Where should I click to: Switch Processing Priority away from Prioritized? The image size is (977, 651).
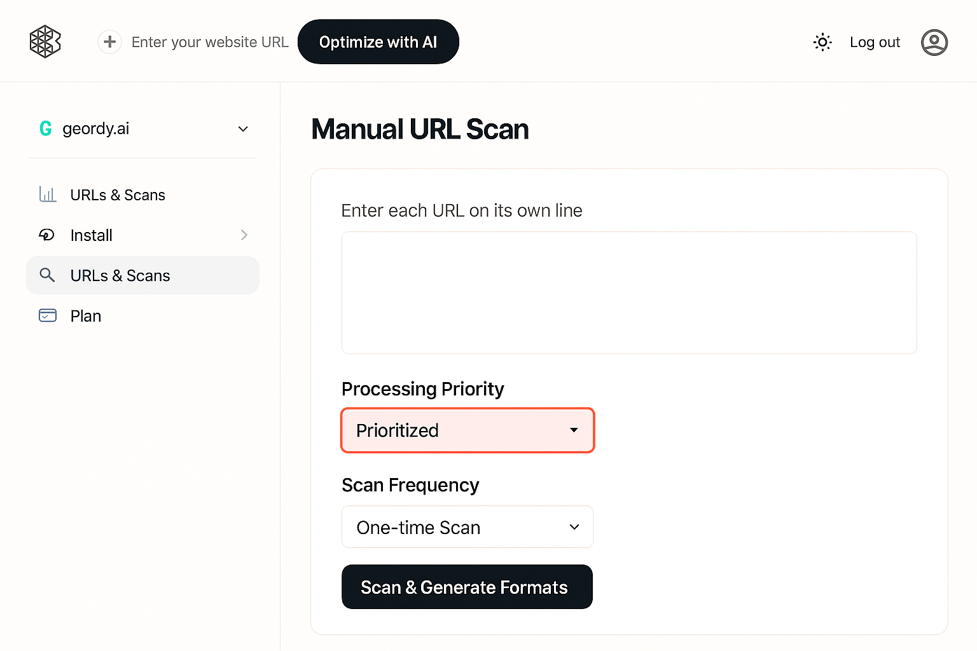point(467,430)
